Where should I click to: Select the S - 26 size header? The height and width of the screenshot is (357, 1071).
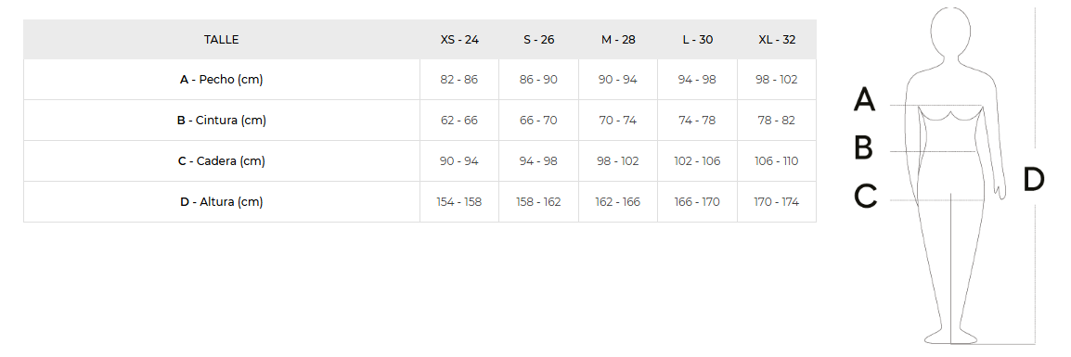(539, 40)
